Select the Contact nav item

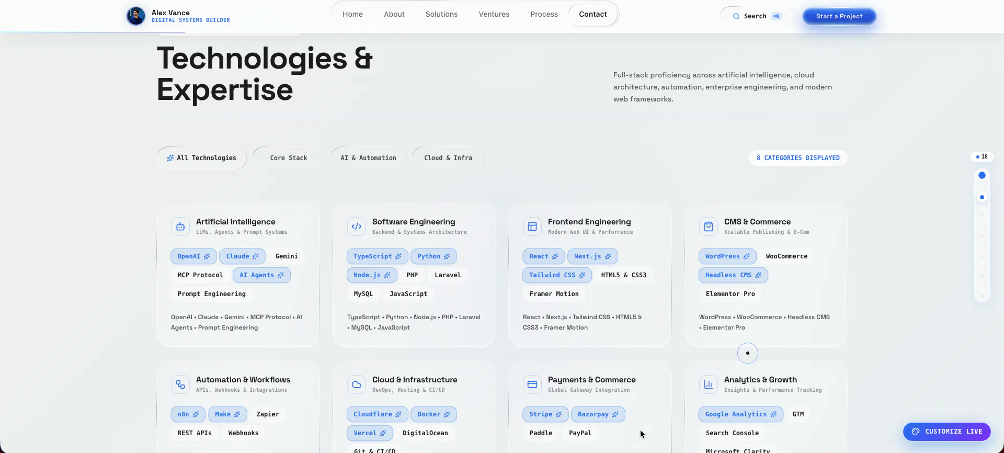click(x=593, y=14)
